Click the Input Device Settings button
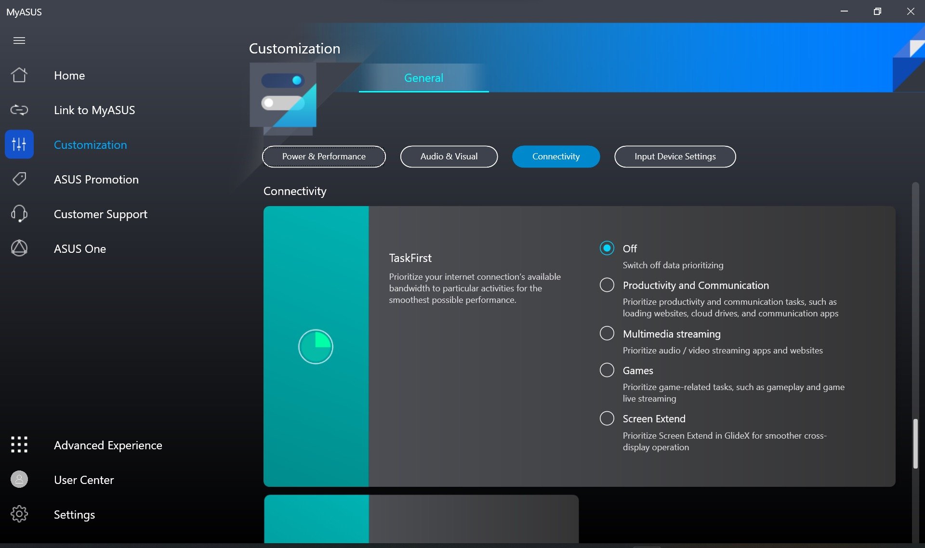 pyautogui.click(x=674, y=156)
